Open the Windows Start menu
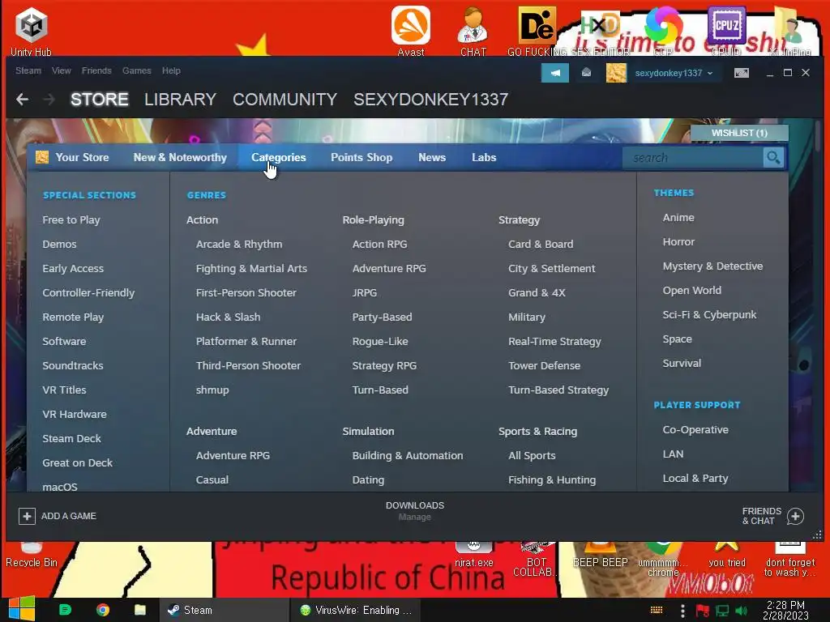This screenshot has width=830, height=622. (22, 609)
